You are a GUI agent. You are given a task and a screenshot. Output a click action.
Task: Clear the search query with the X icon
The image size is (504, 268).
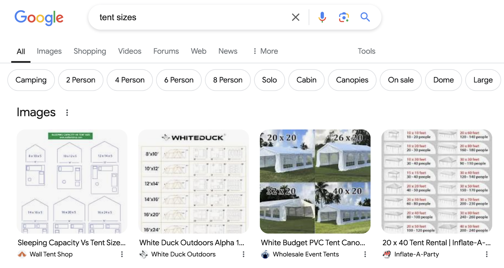295,17
